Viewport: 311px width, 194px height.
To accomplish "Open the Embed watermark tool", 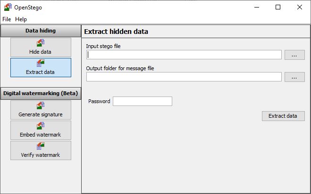I will tap(41, 130).
